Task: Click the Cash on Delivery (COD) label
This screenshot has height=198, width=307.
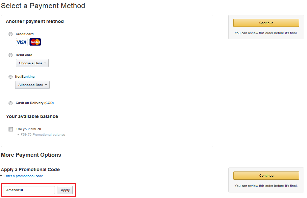Action: click(35, 103)
